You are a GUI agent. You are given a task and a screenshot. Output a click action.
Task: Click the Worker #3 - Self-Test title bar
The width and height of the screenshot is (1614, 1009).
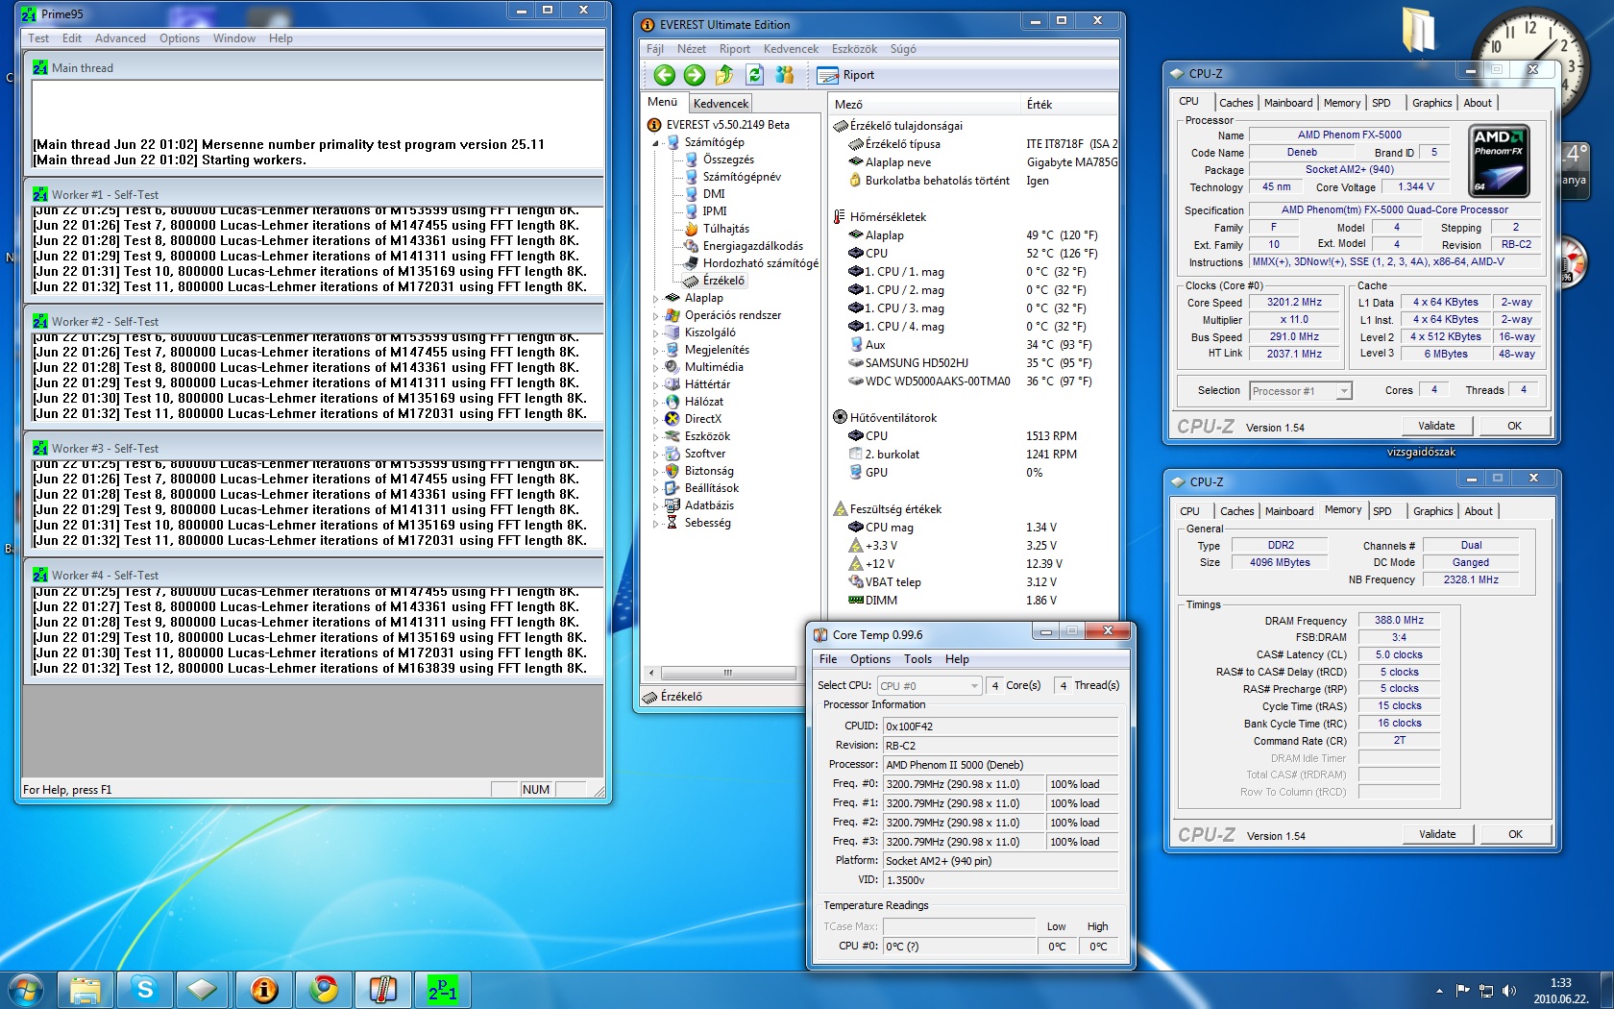[313, 448]
